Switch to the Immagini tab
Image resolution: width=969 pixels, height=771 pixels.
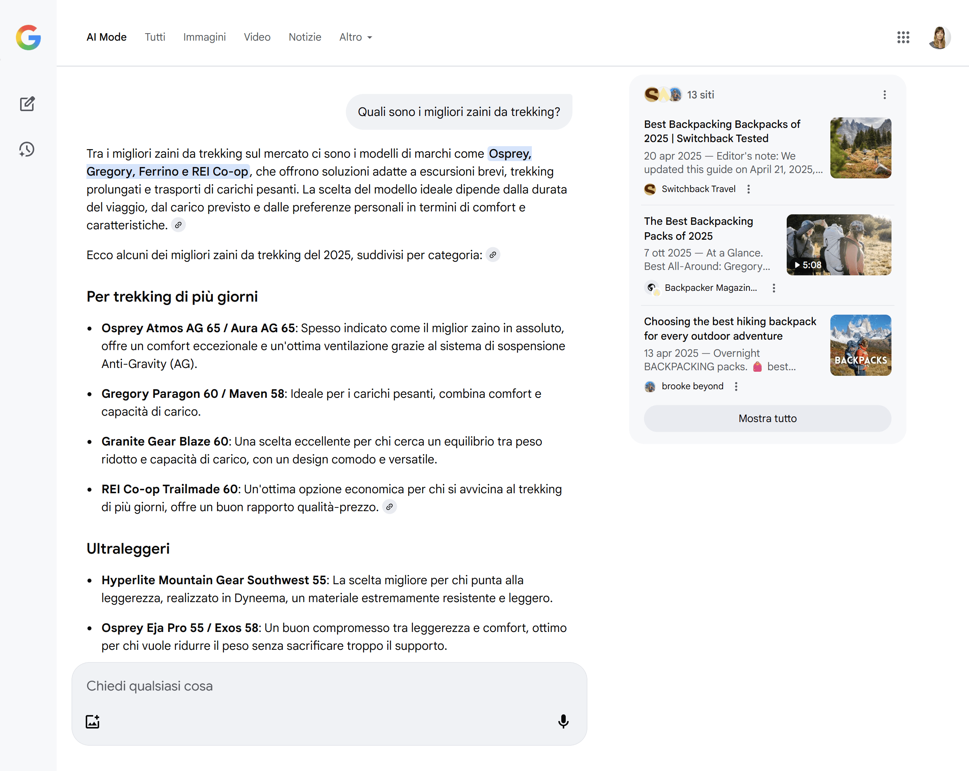205,37
